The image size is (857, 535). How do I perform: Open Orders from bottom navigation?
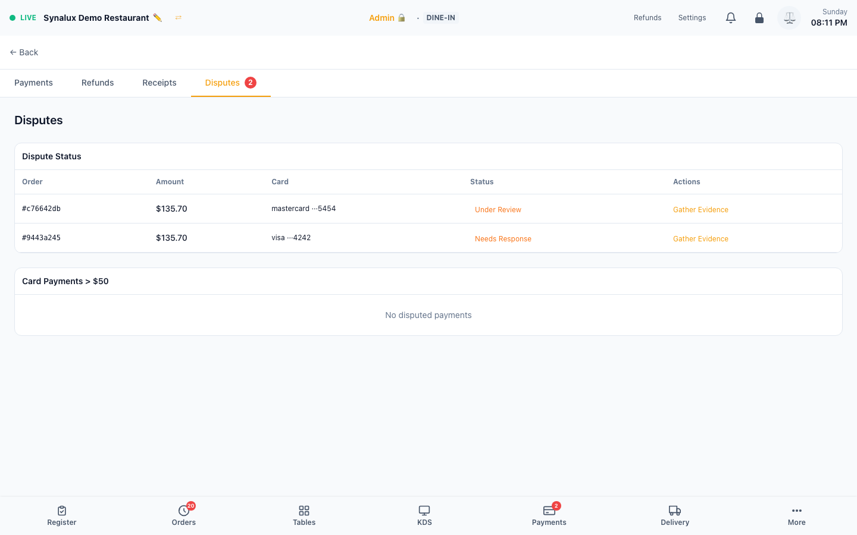click(184, 515)
